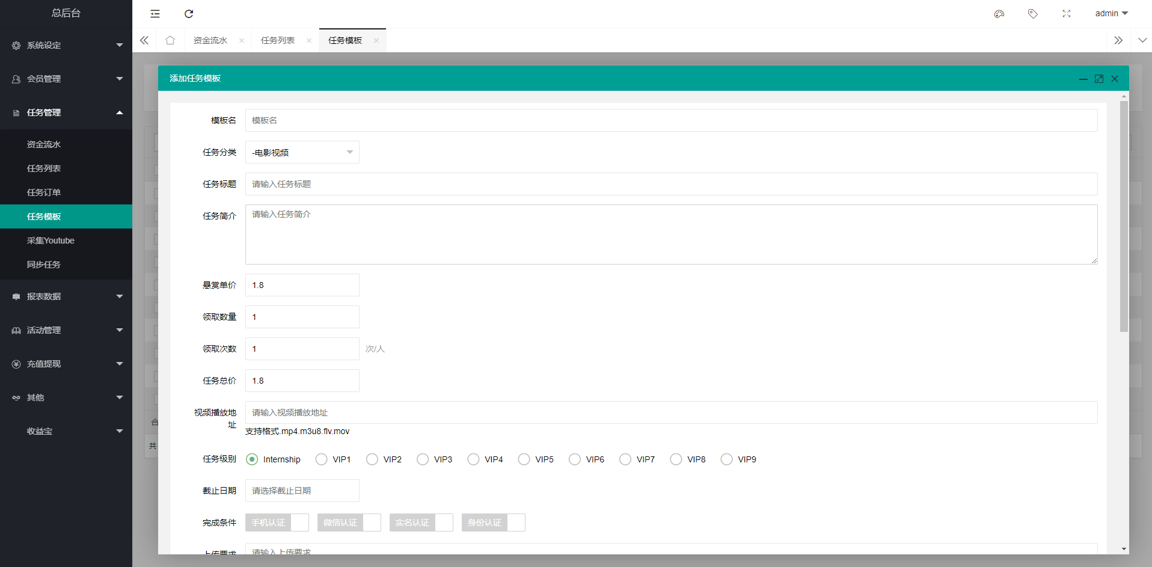This screenshot has width=1152, height=567.
Task: Open the theme palette icon
Action: [999, 14]
